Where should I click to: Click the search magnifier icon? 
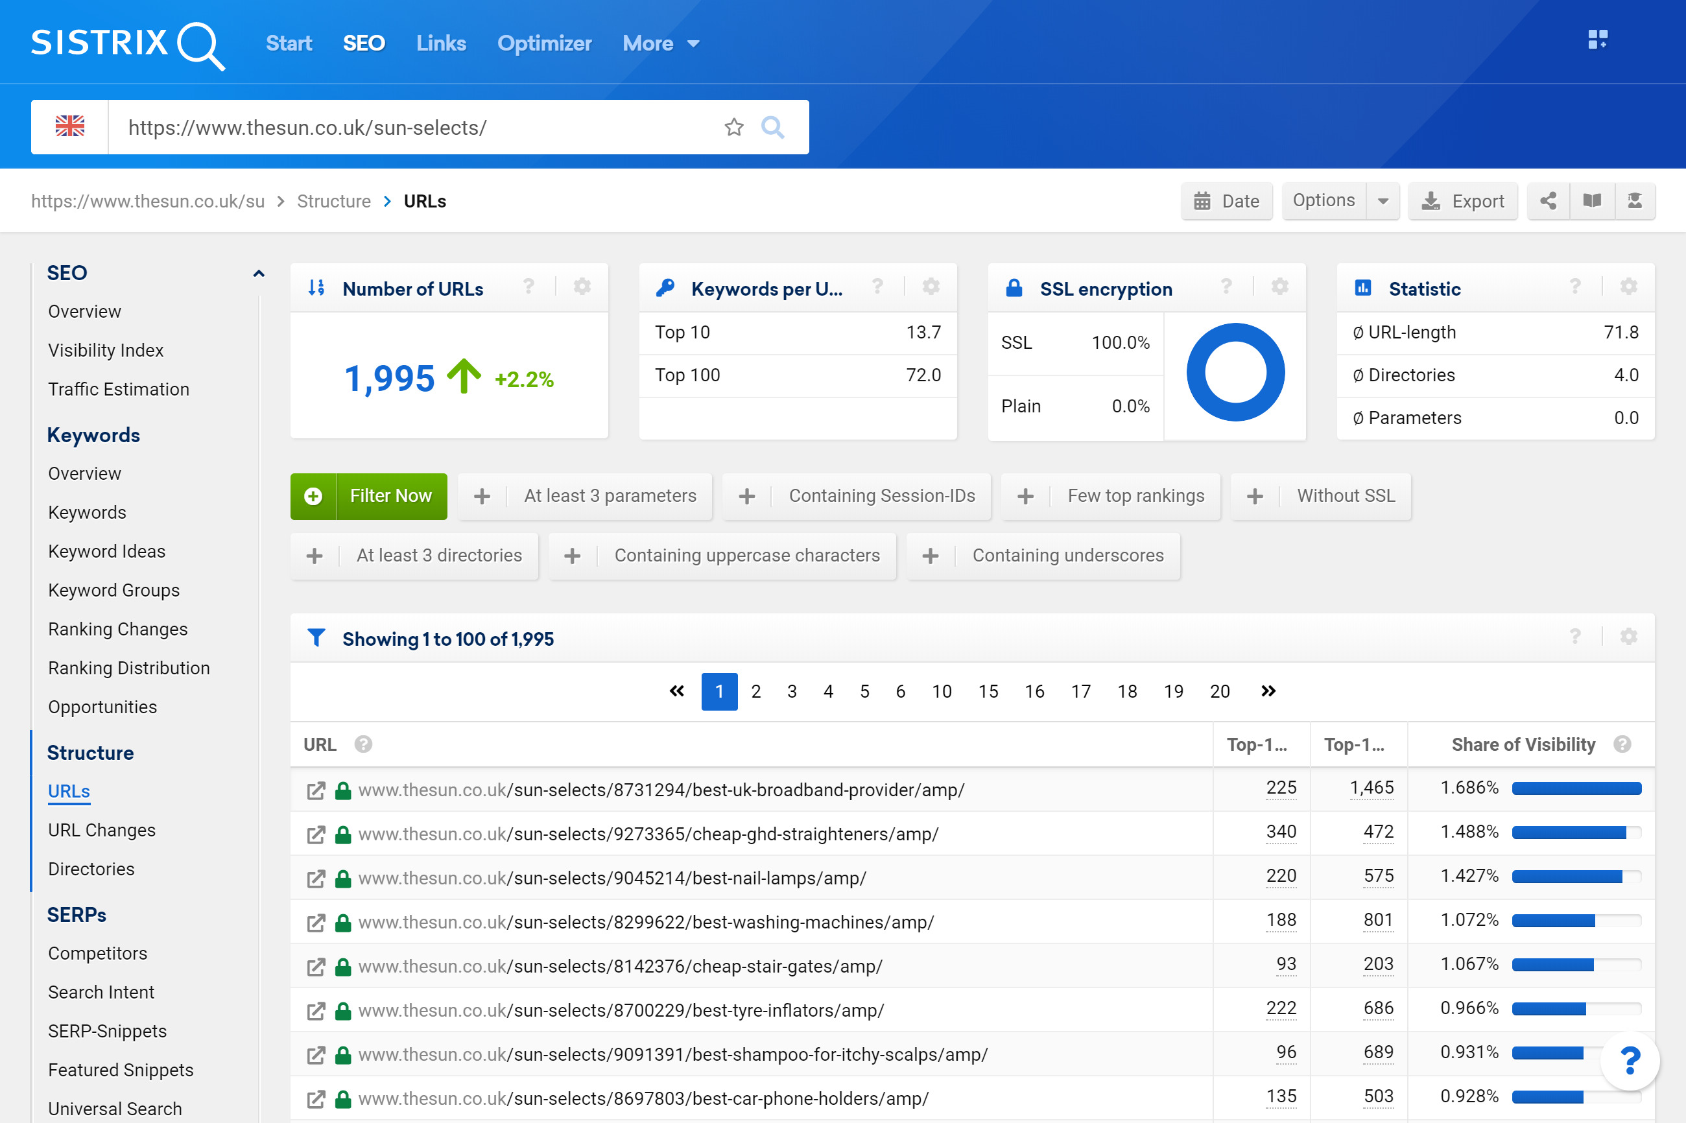(x=772, y=127)
